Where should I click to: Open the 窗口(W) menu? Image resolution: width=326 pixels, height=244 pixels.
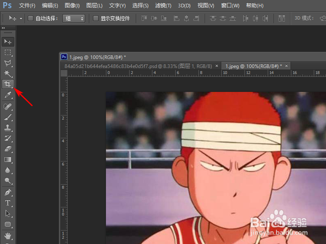pyautogui.click(x=230, y=6)
